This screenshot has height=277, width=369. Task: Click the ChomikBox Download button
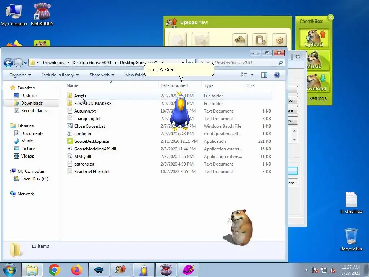pyautogui.click(x=318, y=82)
